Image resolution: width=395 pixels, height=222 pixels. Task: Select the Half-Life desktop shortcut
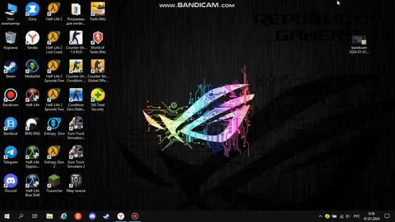32,97
